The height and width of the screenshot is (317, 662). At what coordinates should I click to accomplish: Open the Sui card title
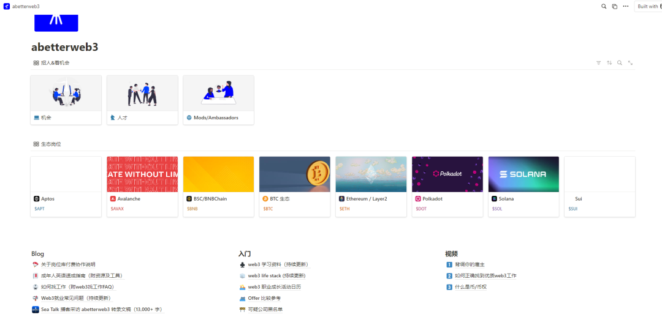coord(579,198)
